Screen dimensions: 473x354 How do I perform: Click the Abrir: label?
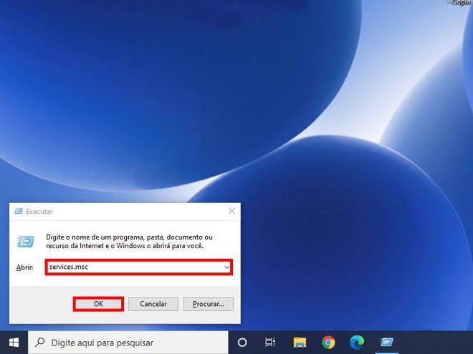click(25, 267)
